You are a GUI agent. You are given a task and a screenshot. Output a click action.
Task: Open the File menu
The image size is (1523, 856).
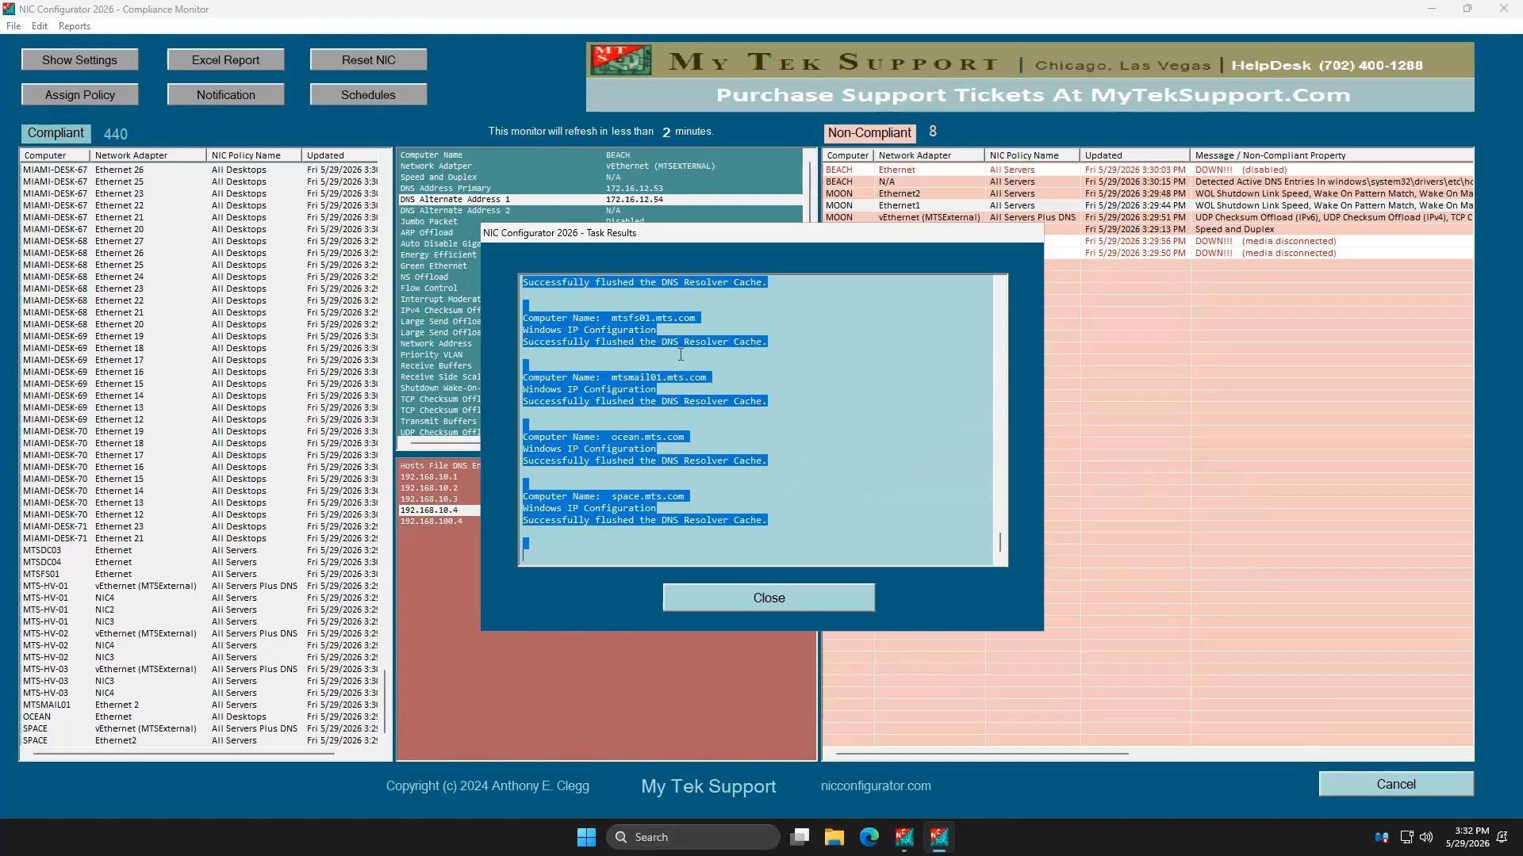point(13,26)
